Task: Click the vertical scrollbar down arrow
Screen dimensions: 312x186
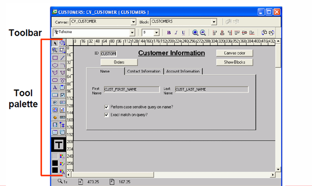Action: [x=278, y=170]
